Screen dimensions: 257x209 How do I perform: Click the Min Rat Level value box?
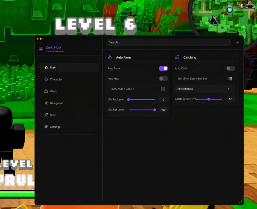pos(163,99)
